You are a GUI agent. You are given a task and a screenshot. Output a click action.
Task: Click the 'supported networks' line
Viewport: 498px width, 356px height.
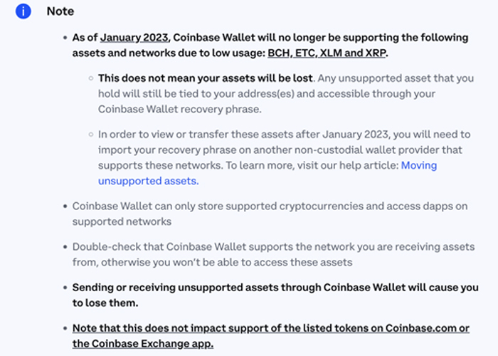coord(122,221)
